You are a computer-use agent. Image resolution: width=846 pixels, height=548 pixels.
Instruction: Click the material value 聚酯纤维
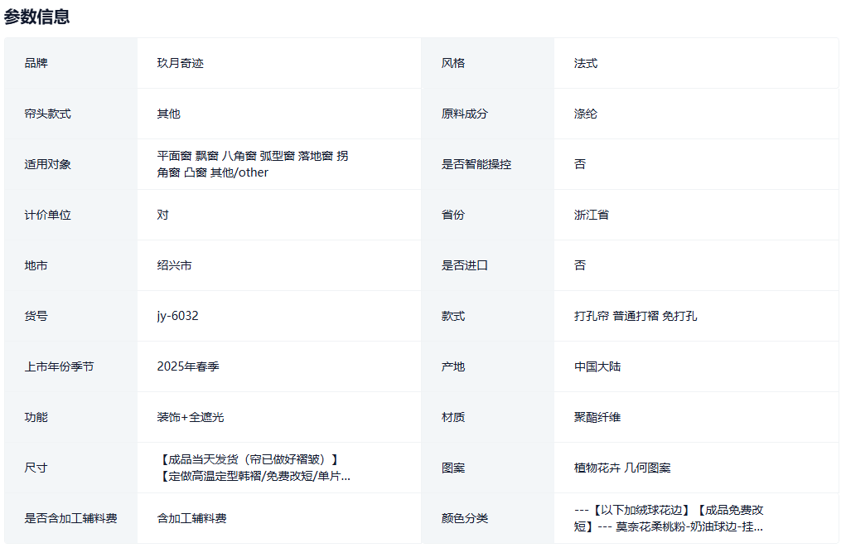597,417
